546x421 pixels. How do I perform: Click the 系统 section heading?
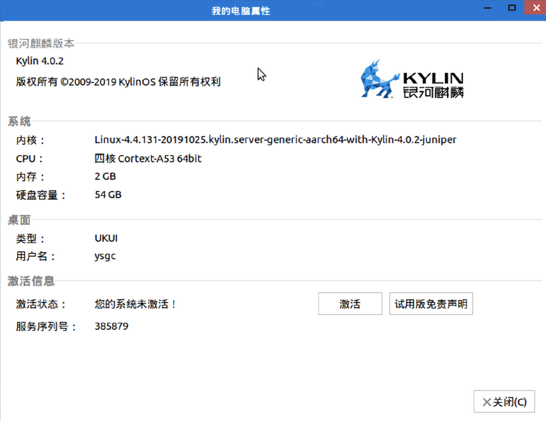click(19, 122)
